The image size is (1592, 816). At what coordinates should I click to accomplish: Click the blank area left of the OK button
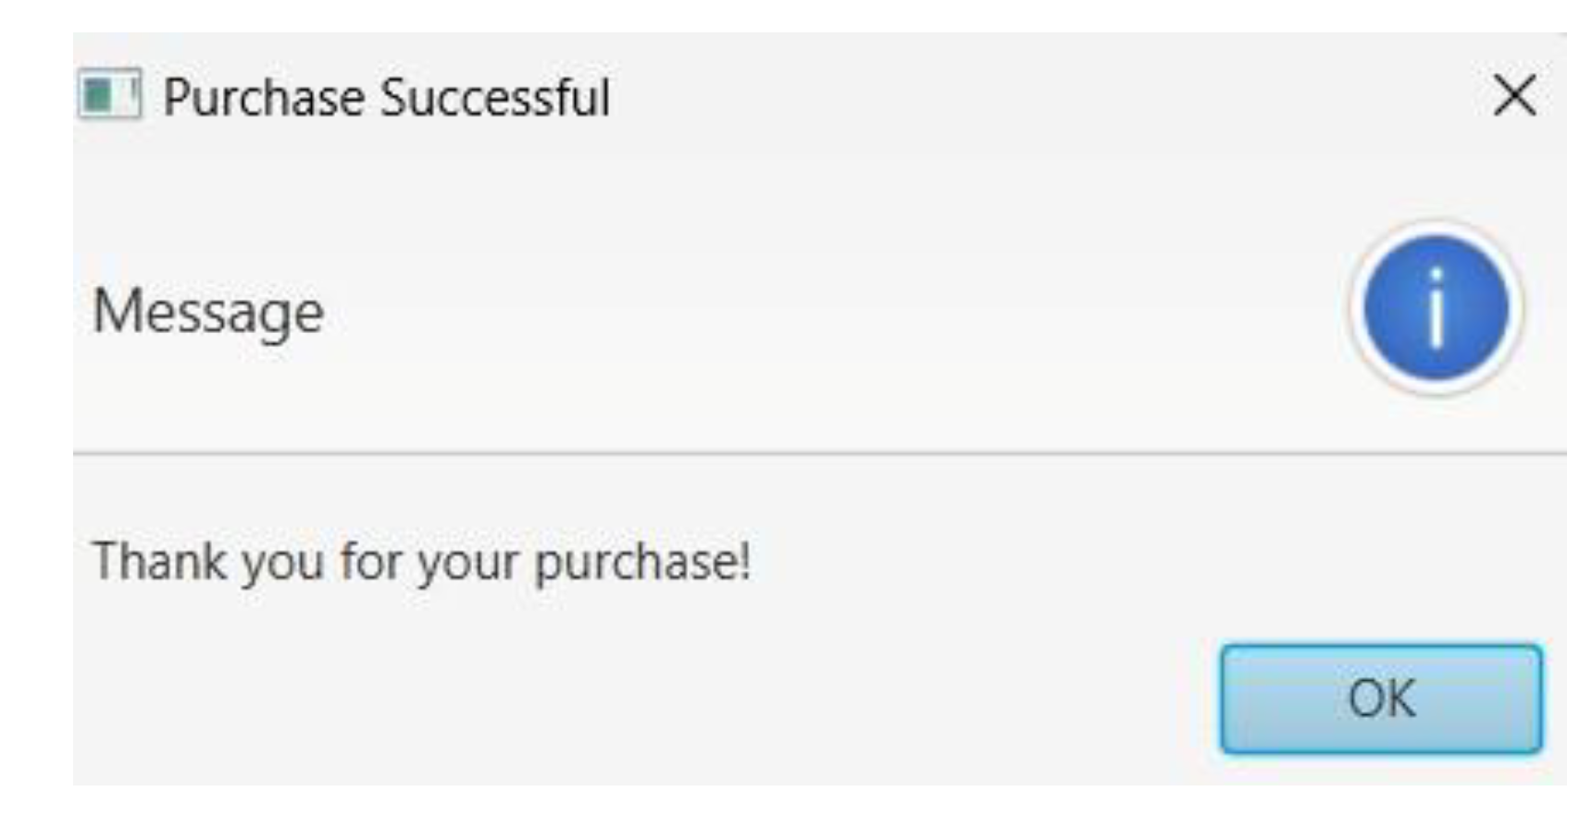[x=648, y=699]
